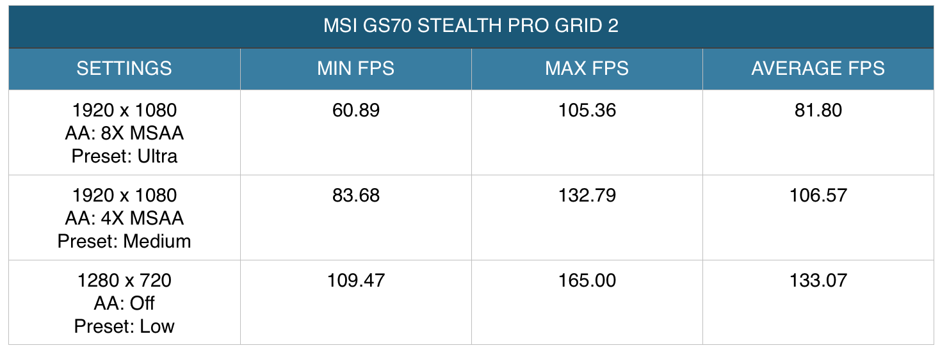Click the table title MSI GS70 STEALTH PRO GRID 2
This screenshot has height=350, width=940.
tap(471, 28)
